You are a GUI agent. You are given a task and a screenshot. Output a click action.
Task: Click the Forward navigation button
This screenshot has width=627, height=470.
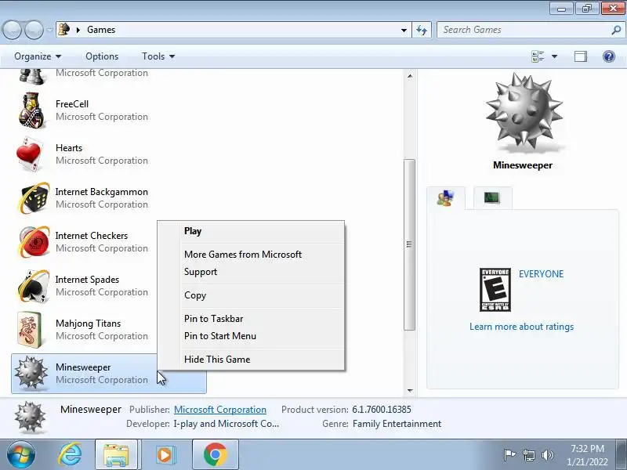(34, 30)
